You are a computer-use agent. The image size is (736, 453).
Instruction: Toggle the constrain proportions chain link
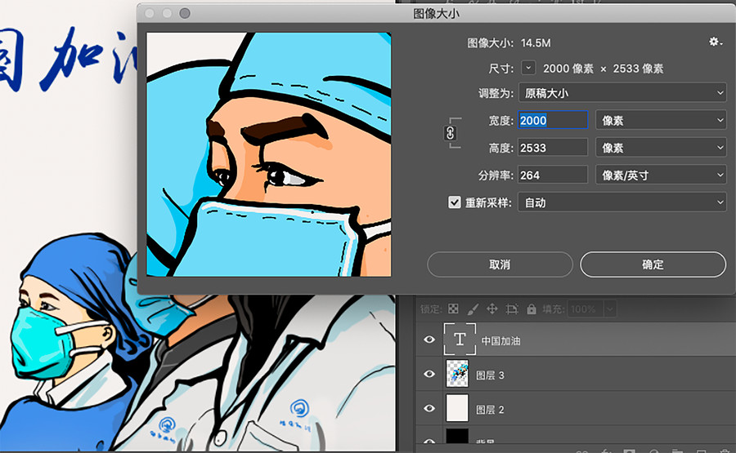450,134
